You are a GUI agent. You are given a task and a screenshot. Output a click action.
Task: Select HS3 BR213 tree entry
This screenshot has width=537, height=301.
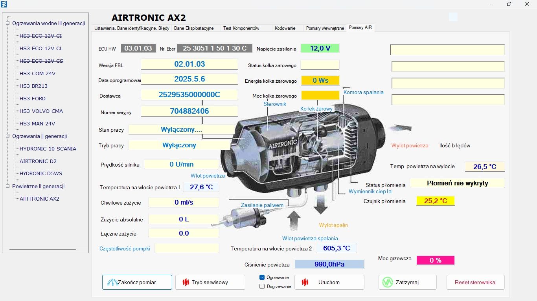click(x=33, y=86)
